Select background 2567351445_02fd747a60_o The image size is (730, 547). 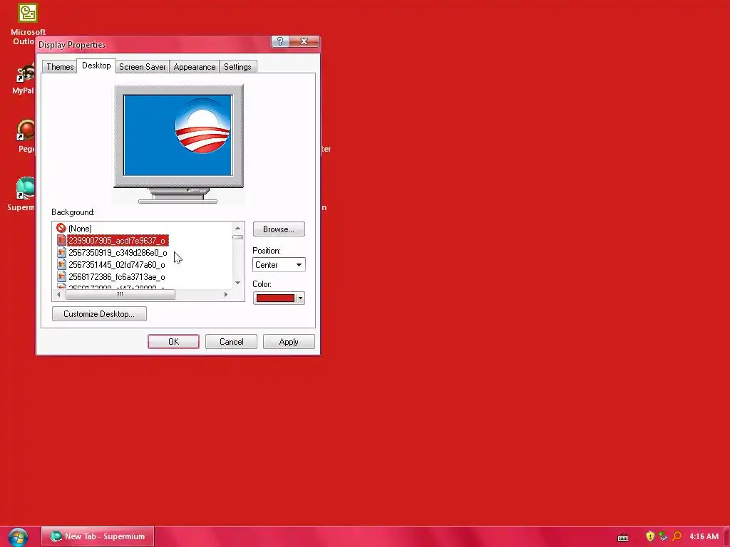(117, 265)
